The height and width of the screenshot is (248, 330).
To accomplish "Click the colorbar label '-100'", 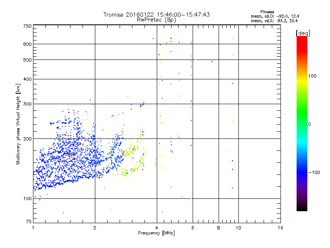I will [x=314, y=172].
